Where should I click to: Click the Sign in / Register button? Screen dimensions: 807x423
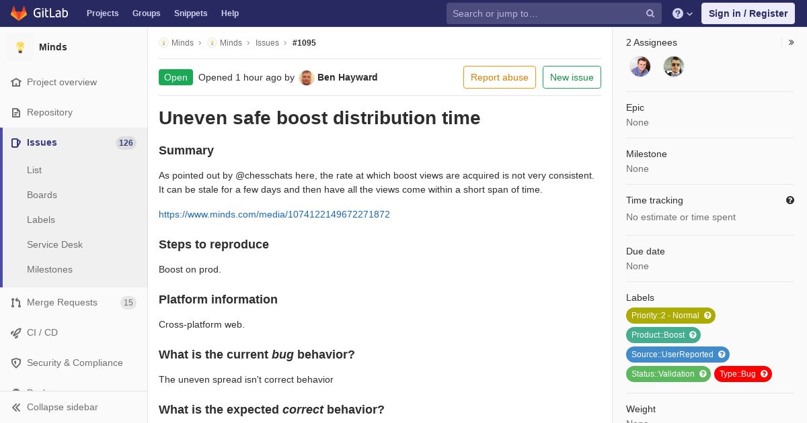pyautogui.click(x=748, y=13)
